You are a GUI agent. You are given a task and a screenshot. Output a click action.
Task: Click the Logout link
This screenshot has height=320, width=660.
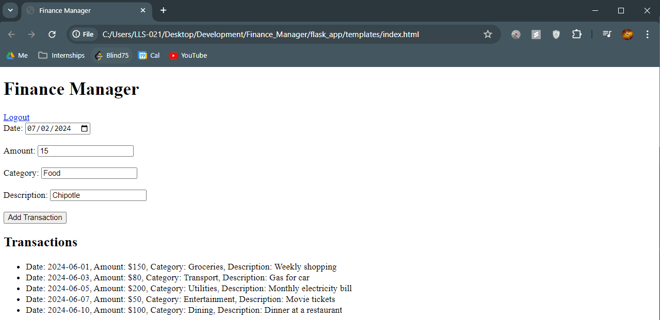[x=17, y=117]
